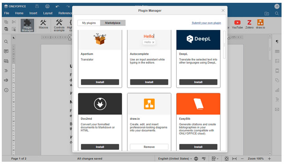The width and height of the screenshot is (284, 164).
Task: Open Shape settings in right sidebar
Action: coord(277,80)
